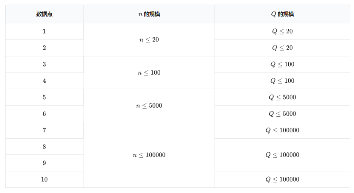Click the n 的规模 column header

point(149,14)
